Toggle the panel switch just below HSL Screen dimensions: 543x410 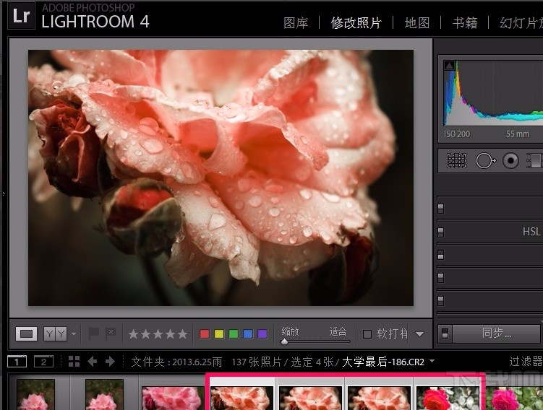441,256
